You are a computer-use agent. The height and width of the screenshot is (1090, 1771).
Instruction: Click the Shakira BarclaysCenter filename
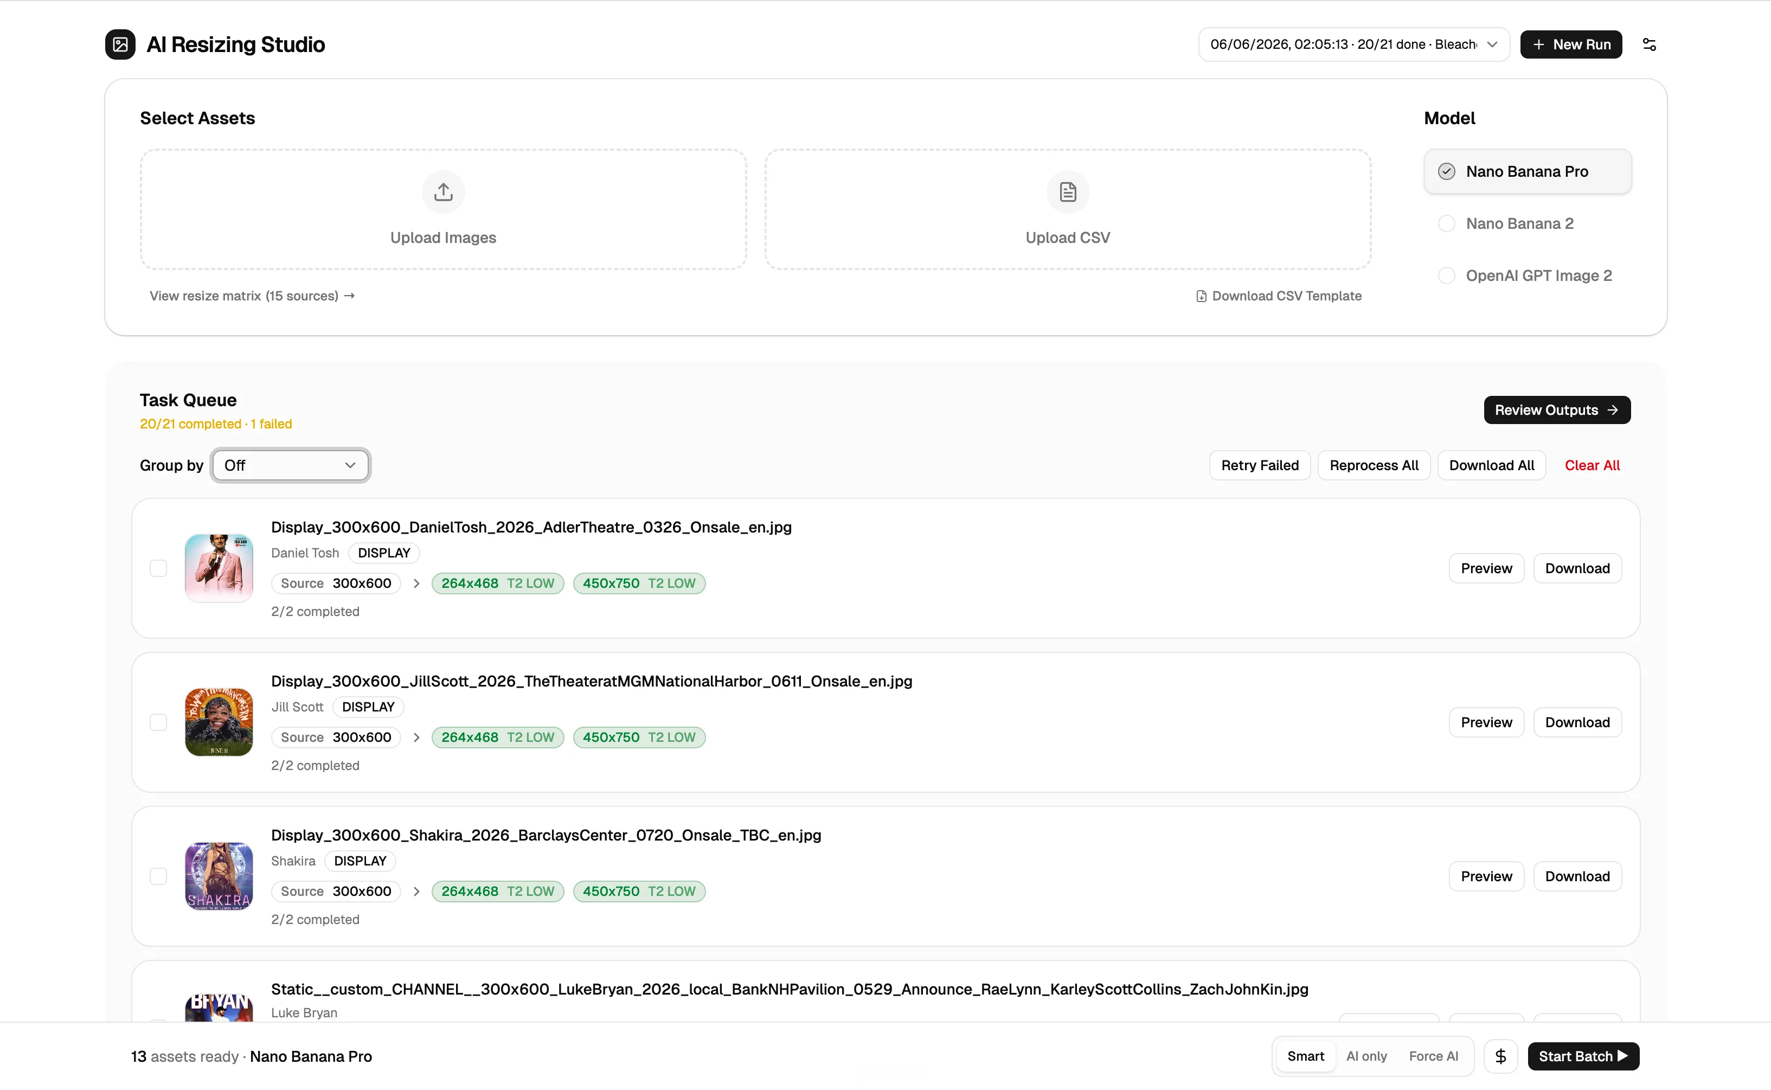click(x=547, y=835)
